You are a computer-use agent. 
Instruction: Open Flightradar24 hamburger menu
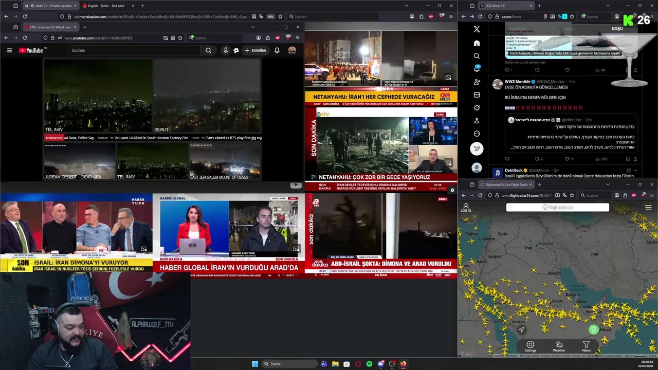click(648, 207)
